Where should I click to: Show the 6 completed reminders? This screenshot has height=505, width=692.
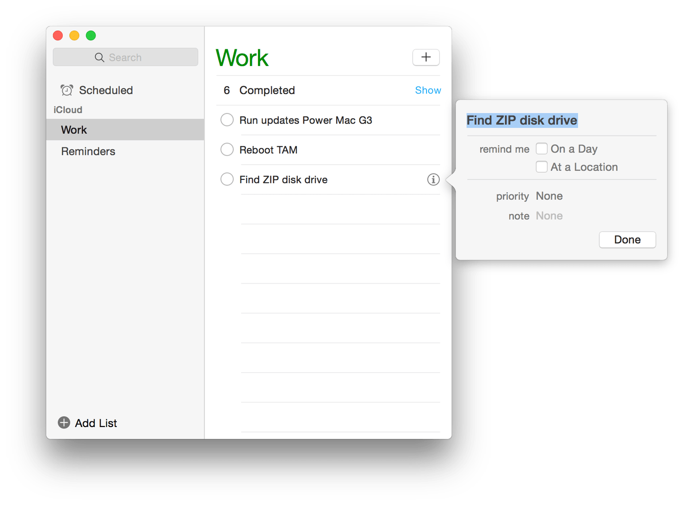coord(427,90)
